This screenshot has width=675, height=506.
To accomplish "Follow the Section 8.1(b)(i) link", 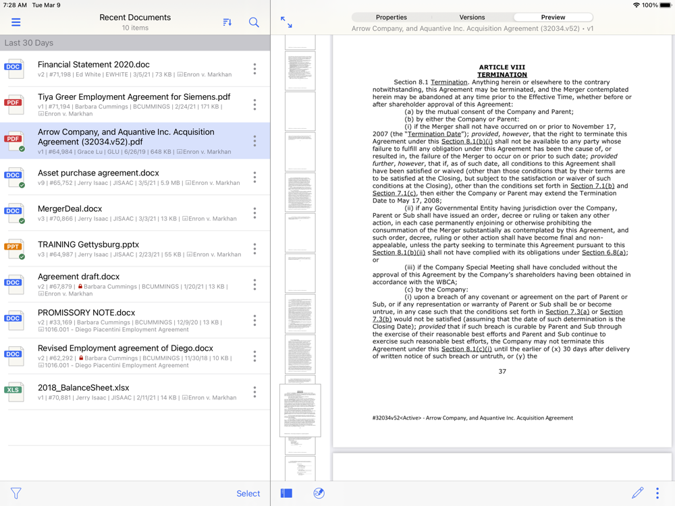I will (466, 142).
